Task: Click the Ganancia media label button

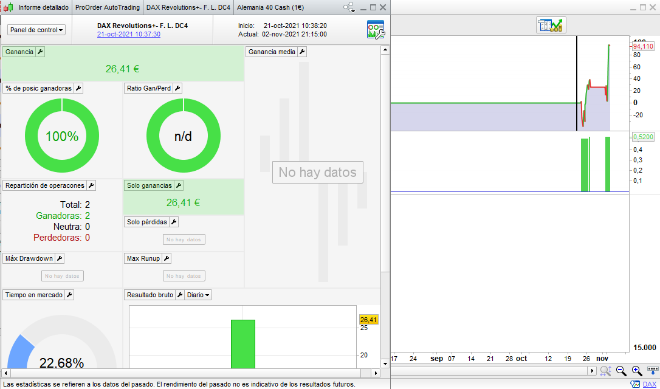Action: click(x=272, y=52)
